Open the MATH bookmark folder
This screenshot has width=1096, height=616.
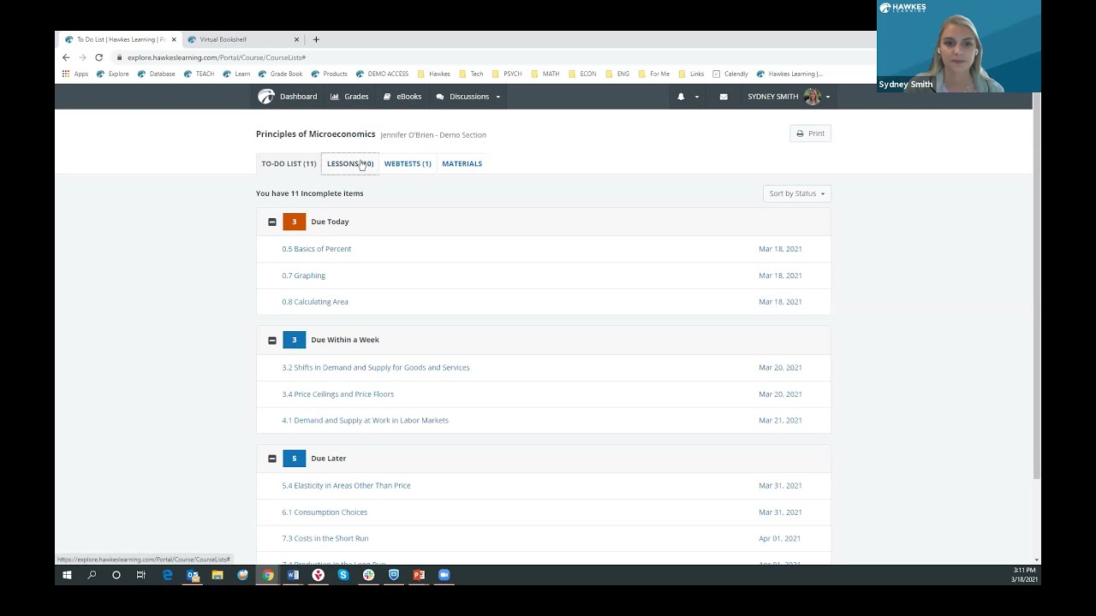click(x=545, y=74)
